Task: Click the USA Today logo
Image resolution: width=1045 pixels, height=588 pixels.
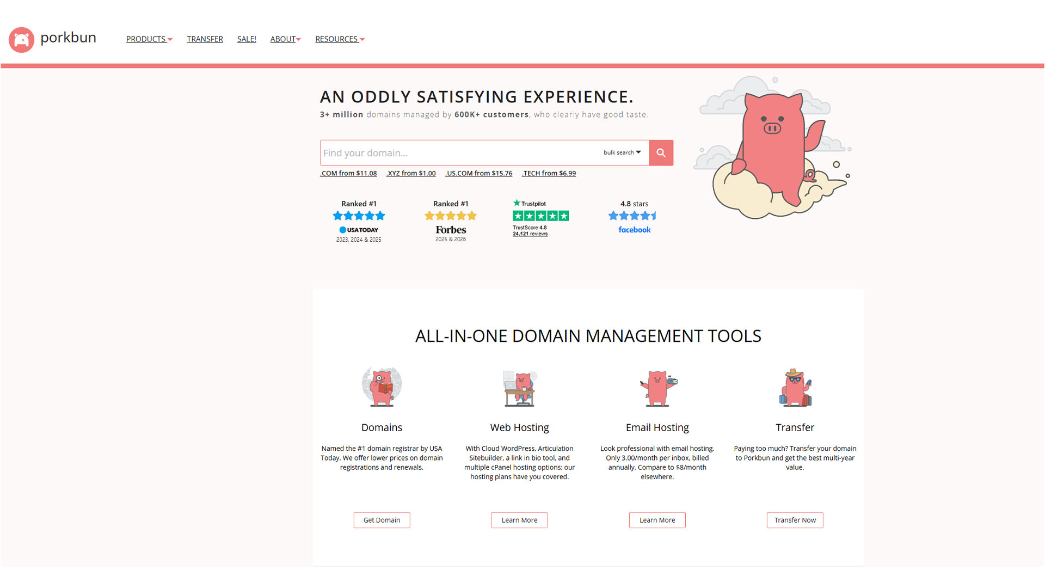Action: click(359, 230)
